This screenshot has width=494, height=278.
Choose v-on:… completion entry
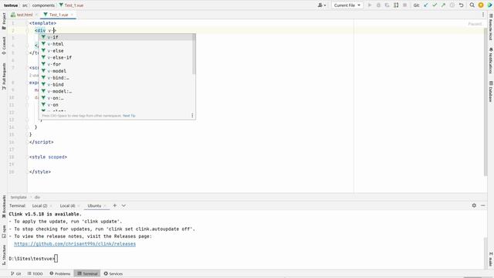[117, 98]
